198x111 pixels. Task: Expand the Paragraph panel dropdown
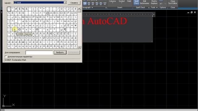pyautogui.click(x=92, y=7)
